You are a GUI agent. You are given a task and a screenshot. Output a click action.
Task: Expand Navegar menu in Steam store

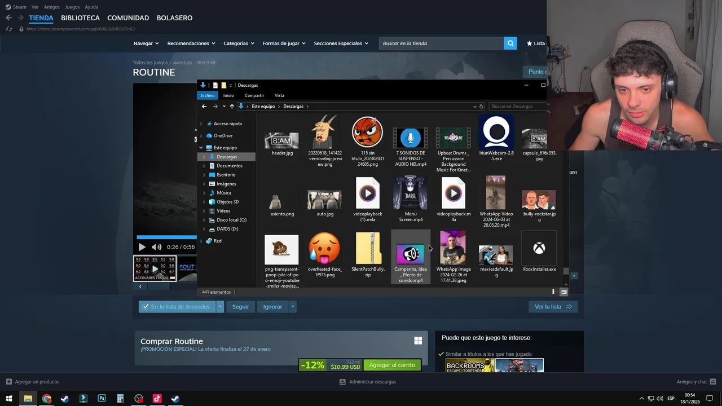pos(146,43)
